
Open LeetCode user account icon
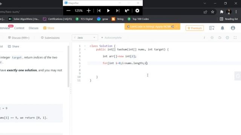pyautogui.click(x=233, y=28)
